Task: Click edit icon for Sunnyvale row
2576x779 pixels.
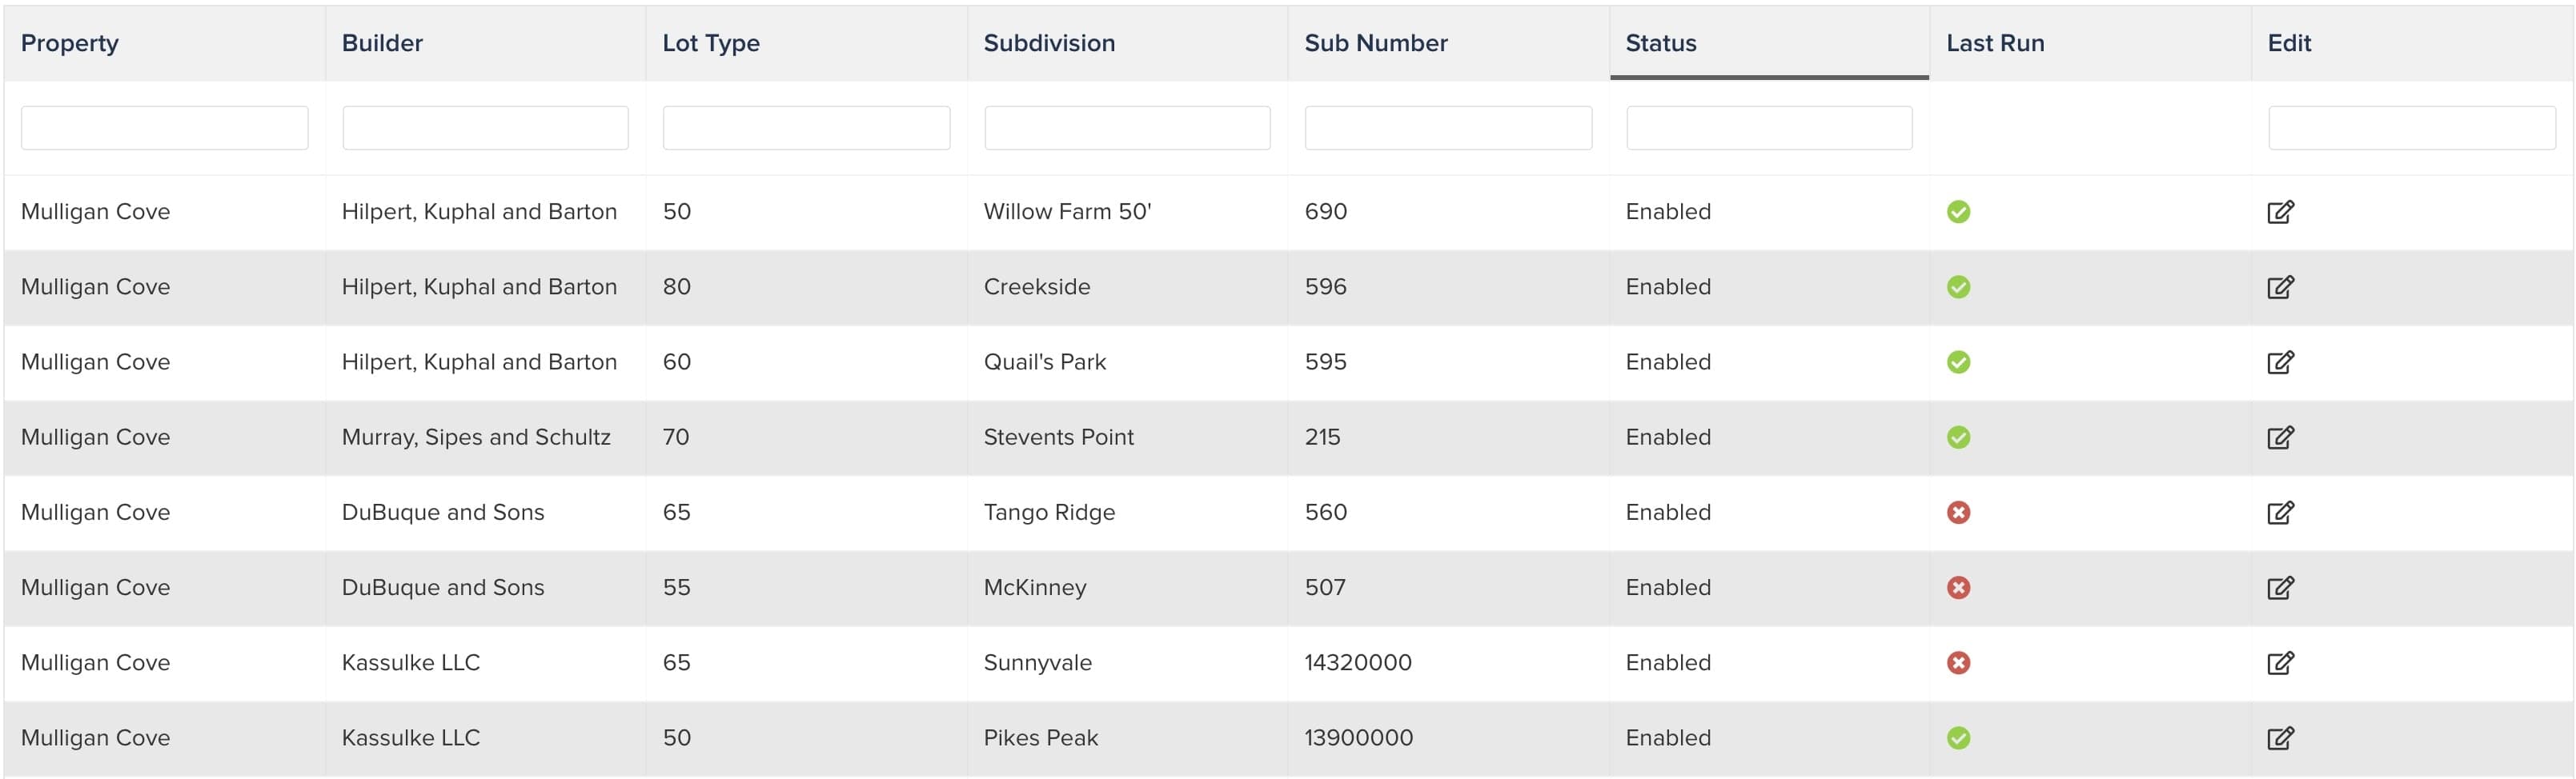Action: point(2279,663)
